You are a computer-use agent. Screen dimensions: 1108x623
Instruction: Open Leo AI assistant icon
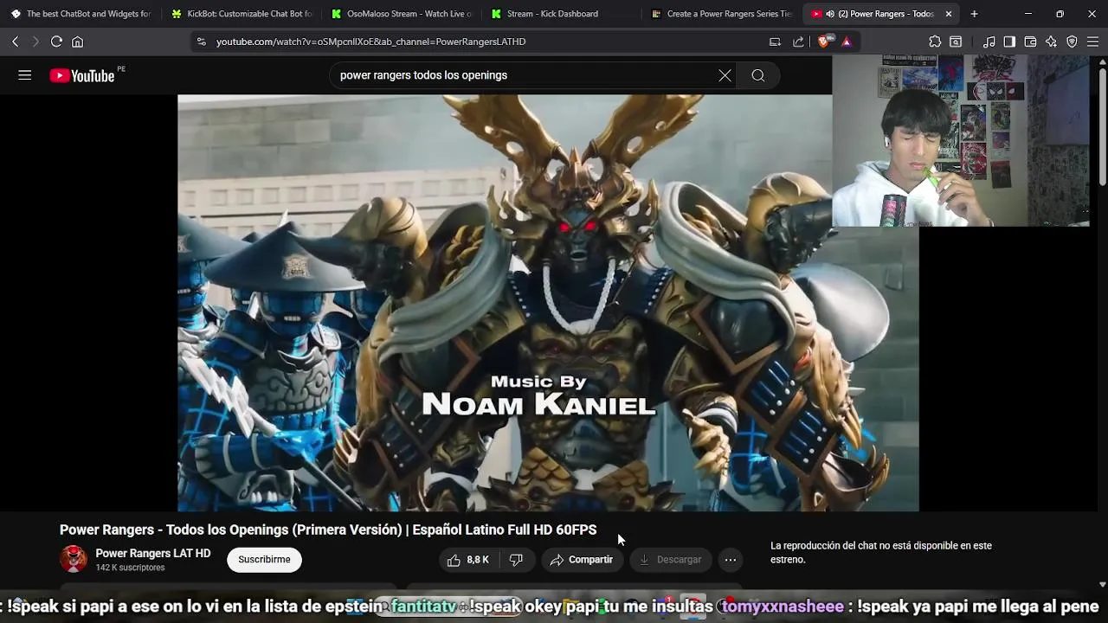tap(1051, 42)
